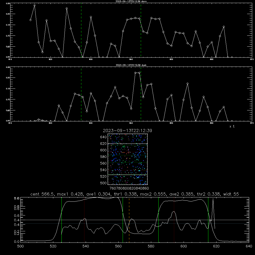This screenshot has width=255, height=255.
Task: Select right green dashed line in dusk plot
Action: pyautogui.click(x=141, y=94)
